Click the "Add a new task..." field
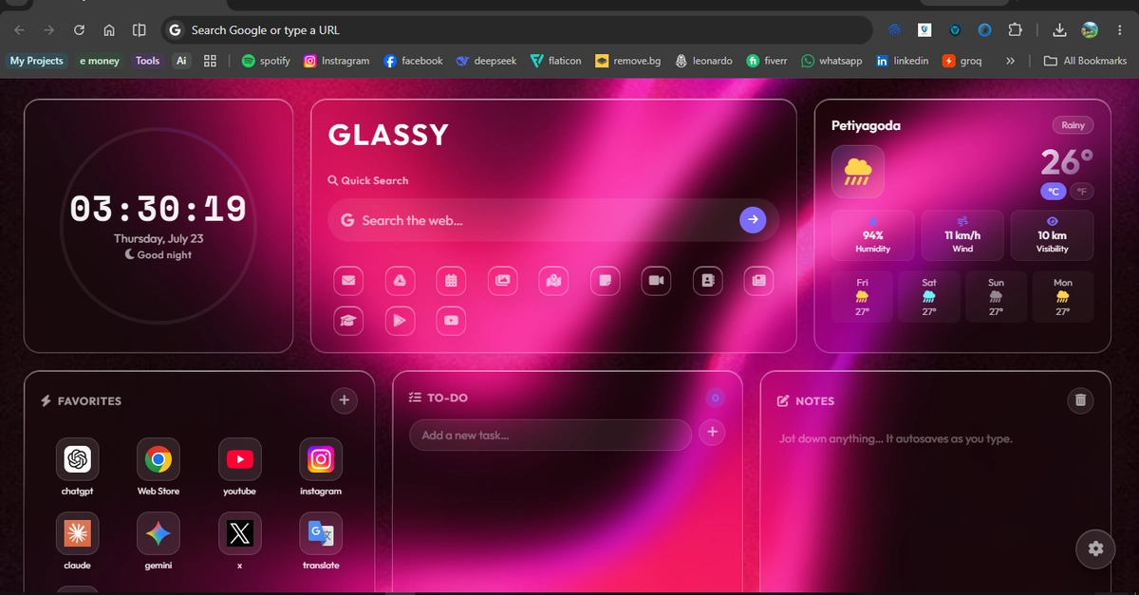The height and width of the screenshot is (595, 1139). (x=551, y=435)
